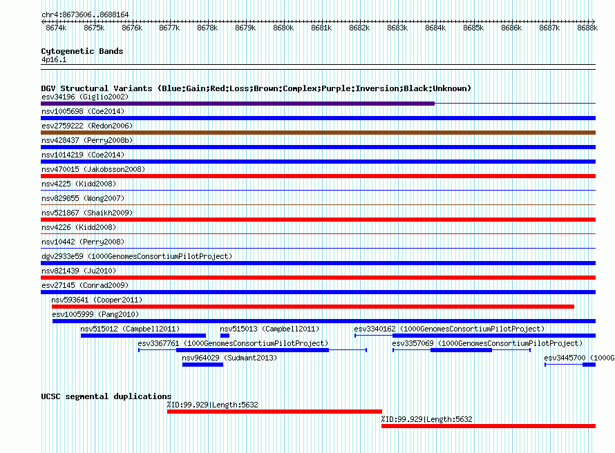615x453 pixels.
Task: Click the nsv829855 (Wong2007) label
Action: [x=83, y=198]
